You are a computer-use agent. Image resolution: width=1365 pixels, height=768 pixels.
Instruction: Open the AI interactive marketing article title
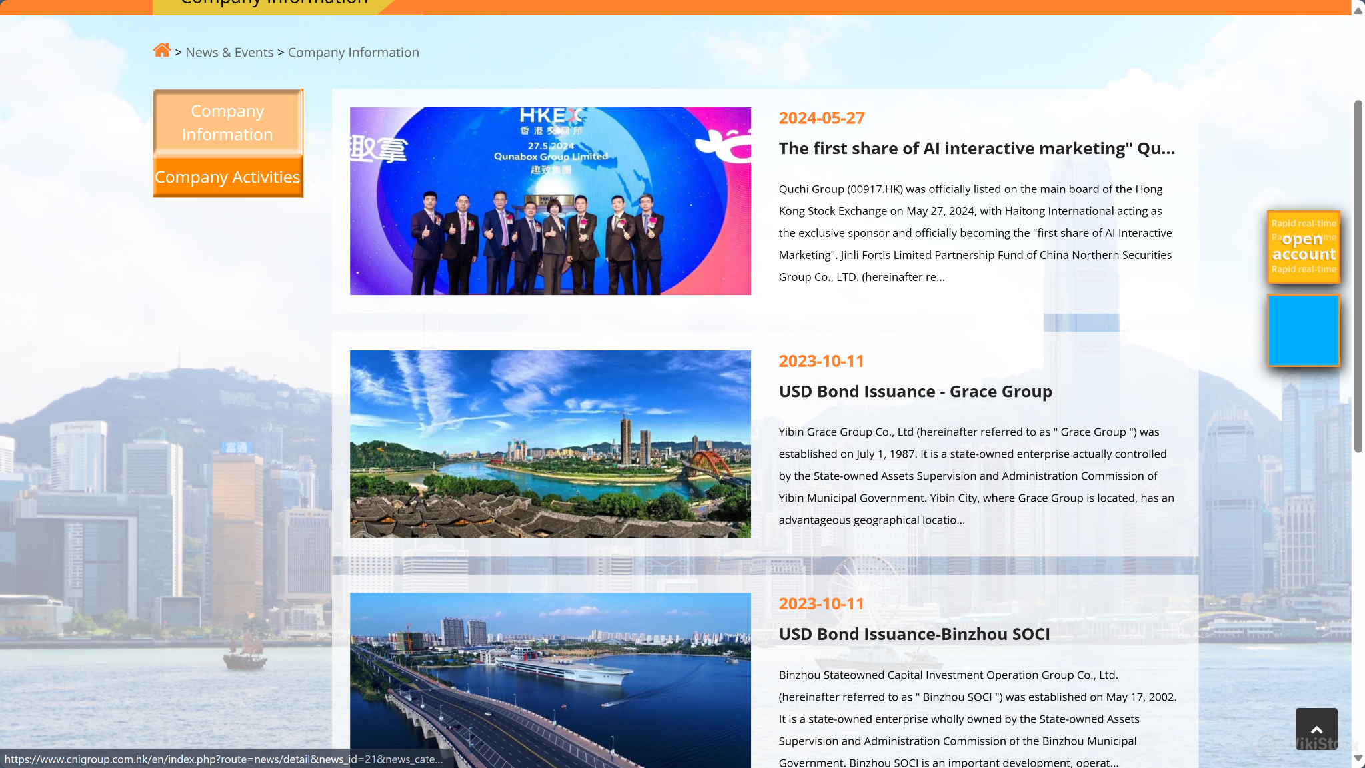tap(976, 149)
